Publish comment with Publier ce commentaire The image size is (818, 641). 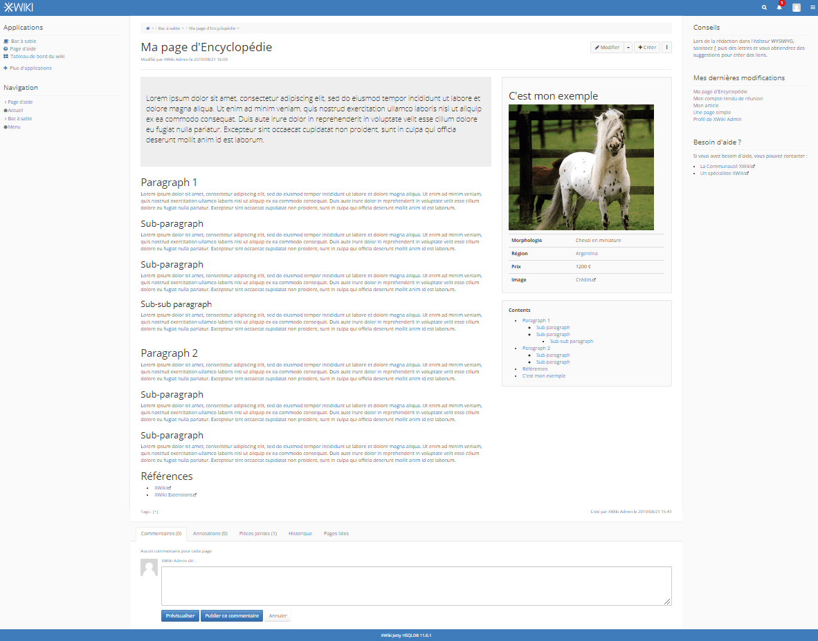[232, 616]
